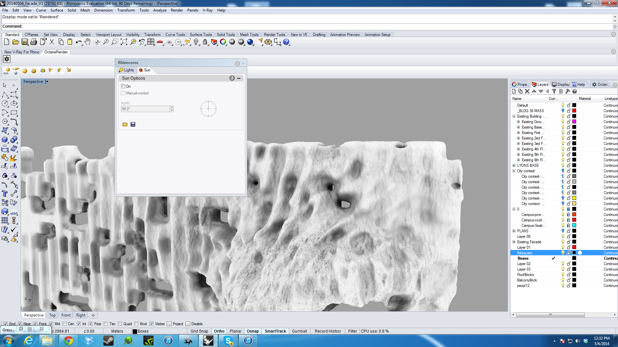This screenshot has height=347, width=618.
Task: Toggle Gumball in status bar
Action: pyautogui.click(x=299, y=331)
